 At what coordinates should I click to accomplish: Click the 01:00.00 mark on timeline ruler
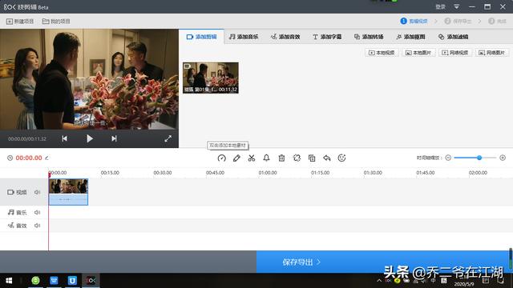(268, 173)
